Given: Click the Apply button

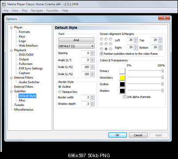Looking at the screenshot, I should pos(159,135).
